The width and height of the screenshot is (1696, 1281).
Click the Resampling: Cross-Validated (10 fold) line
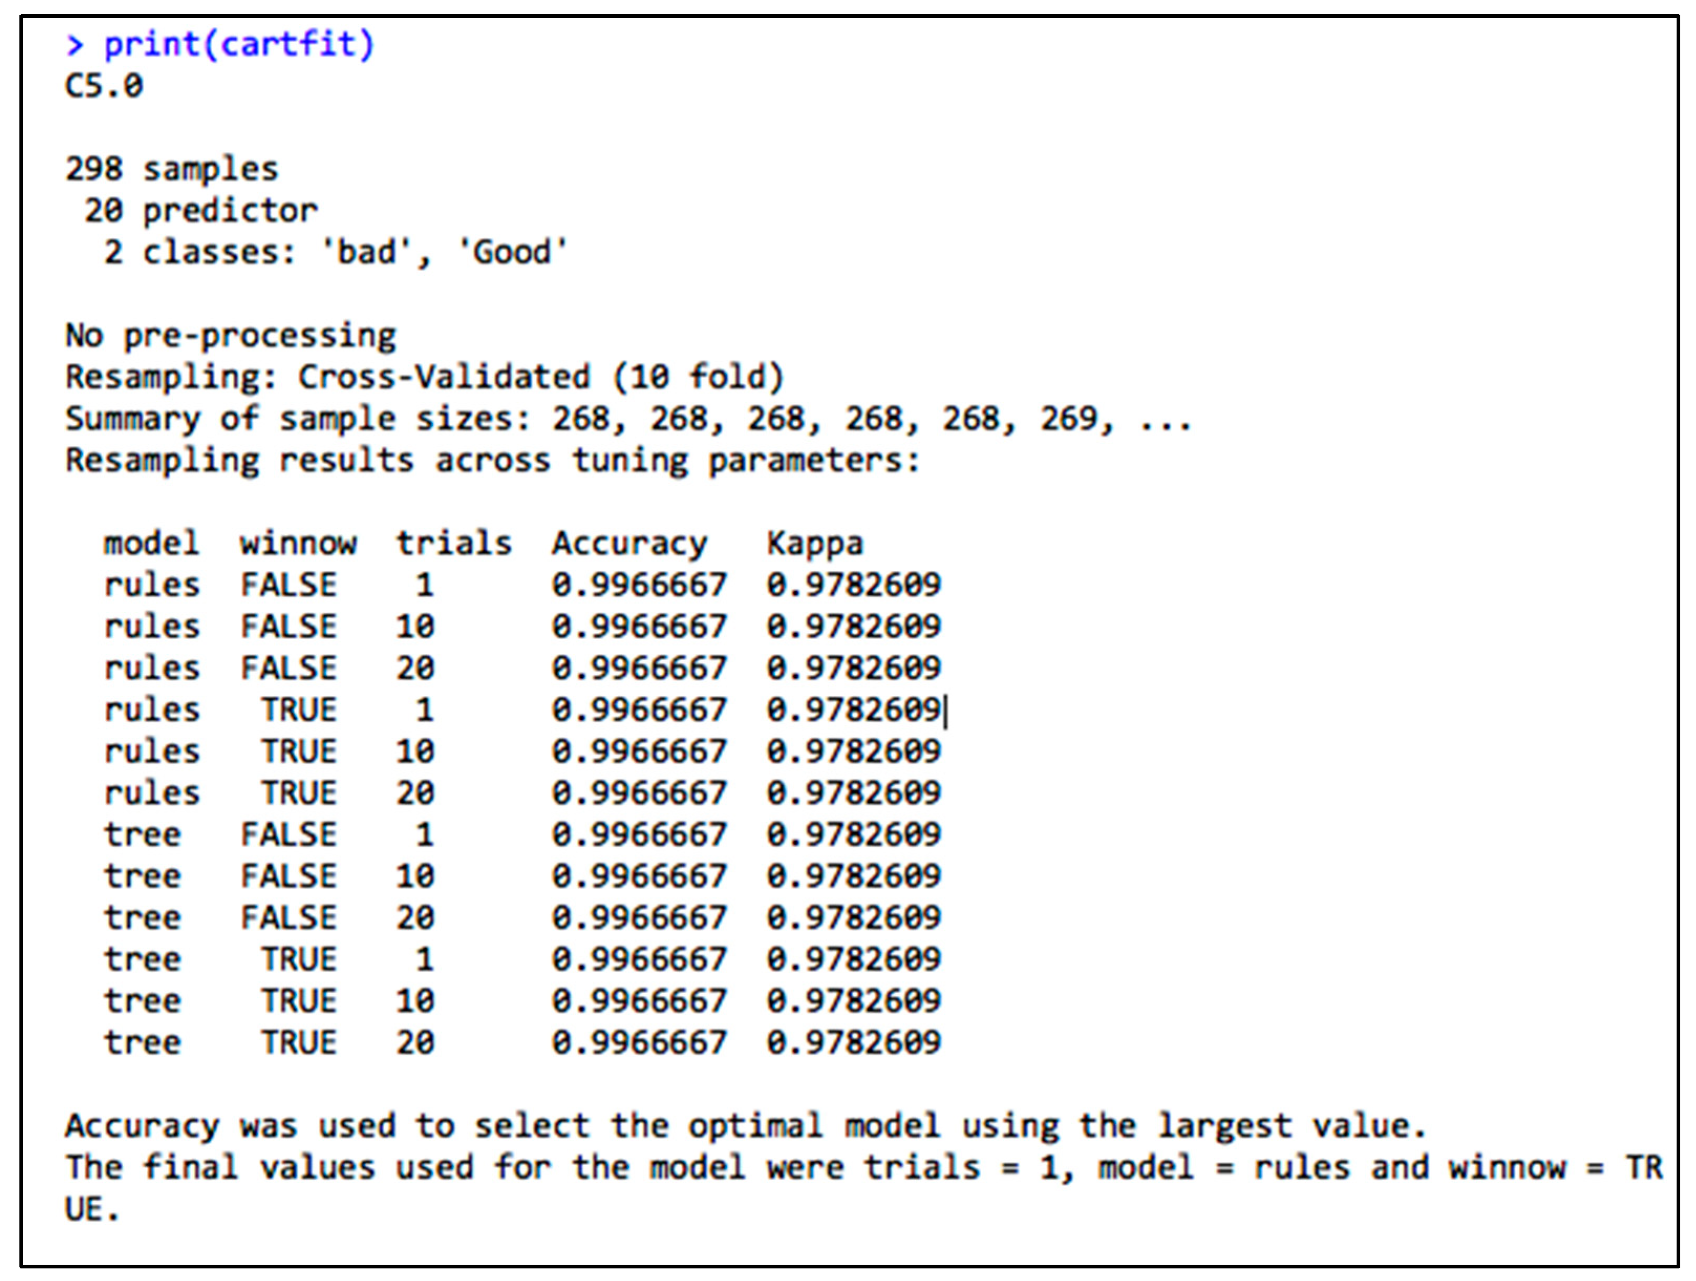425,377
